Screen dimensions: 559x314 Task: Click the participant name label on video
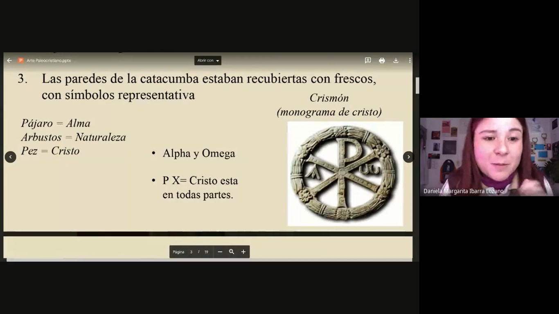(x=463, y=191)
